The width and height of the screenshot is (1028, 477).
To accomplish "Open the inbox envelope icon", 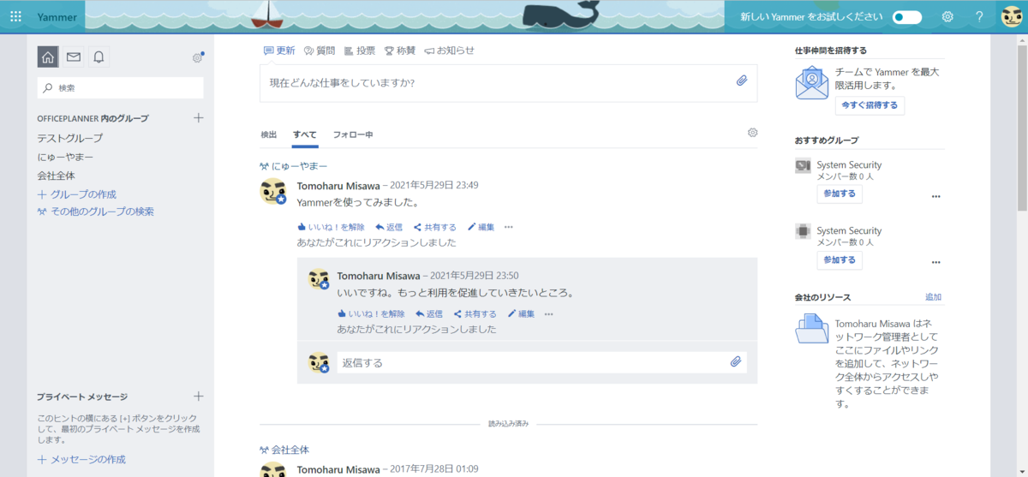I will [x=74, y=57].
